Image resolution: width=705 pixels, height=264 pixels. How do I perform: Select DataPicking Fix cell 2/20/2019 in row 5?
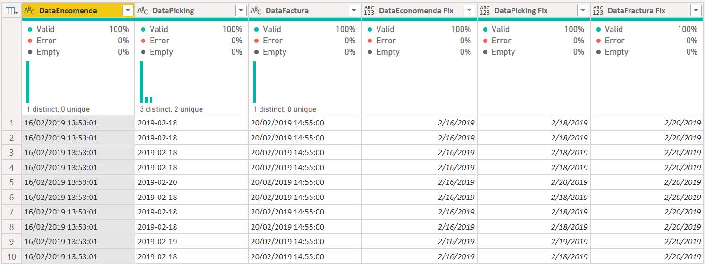(x=534, y=182)
